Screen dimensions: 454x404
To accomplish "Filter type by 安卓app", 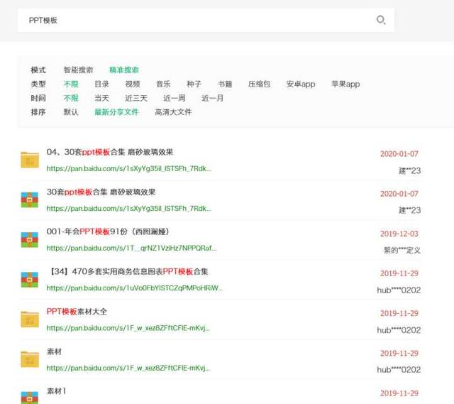I will 301,84.
